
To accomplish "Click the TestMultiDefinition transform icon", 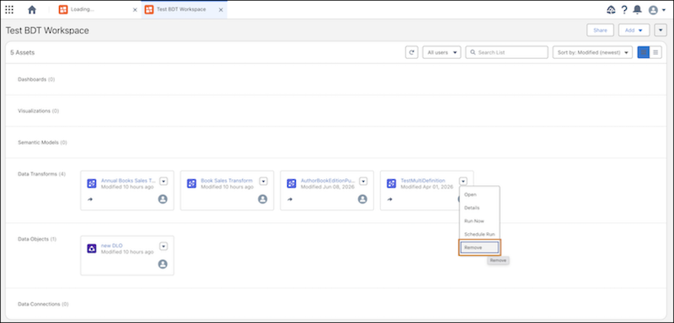I will pyautogui.click(x=391, y=183).
